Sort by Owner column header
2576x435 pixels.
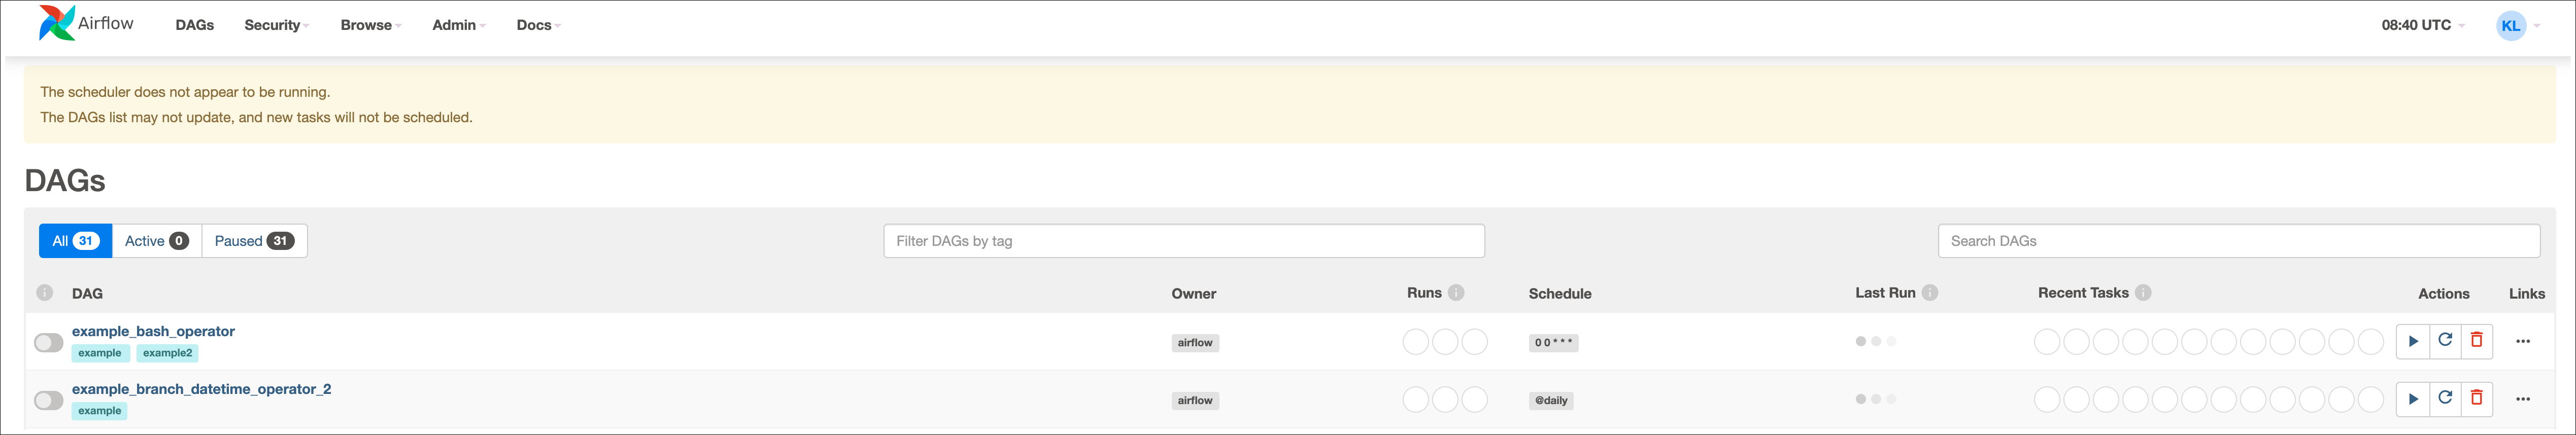point(1194,294)
